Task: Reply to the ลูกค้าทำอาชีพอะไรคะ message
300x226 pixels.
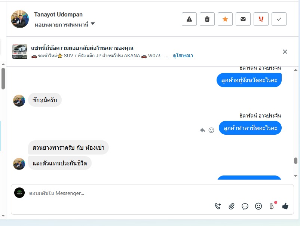Action: click(x=202, y=130)
